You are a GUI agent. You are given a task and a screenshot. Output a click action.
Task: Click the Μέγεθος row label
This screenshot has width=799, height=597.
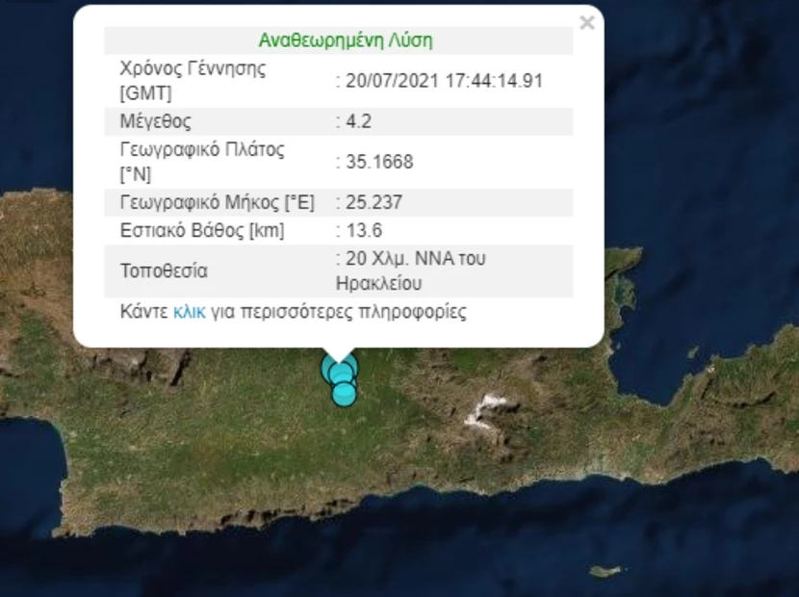point(156,121)
